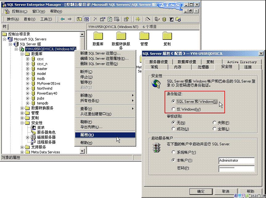Open the 管理 folder icon in right pane
Viewport: 266px width, 198px height.
[144, 36]
